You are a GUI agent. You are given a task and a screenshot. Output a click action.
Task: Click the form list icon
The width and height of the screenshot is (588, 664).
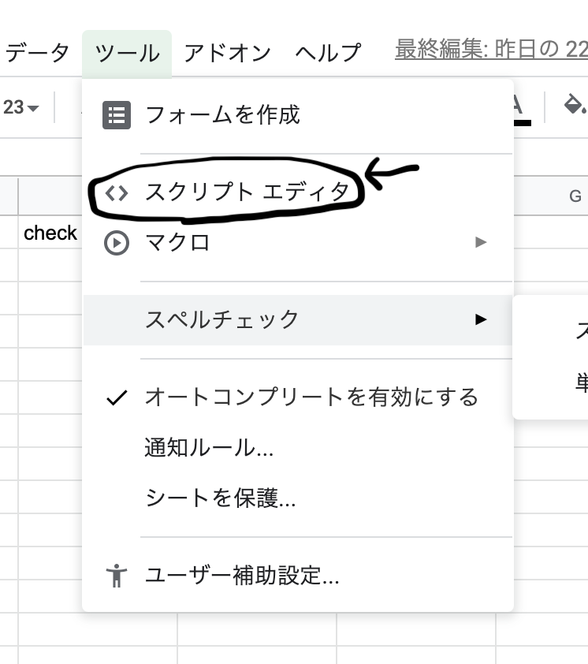[117, 115]
